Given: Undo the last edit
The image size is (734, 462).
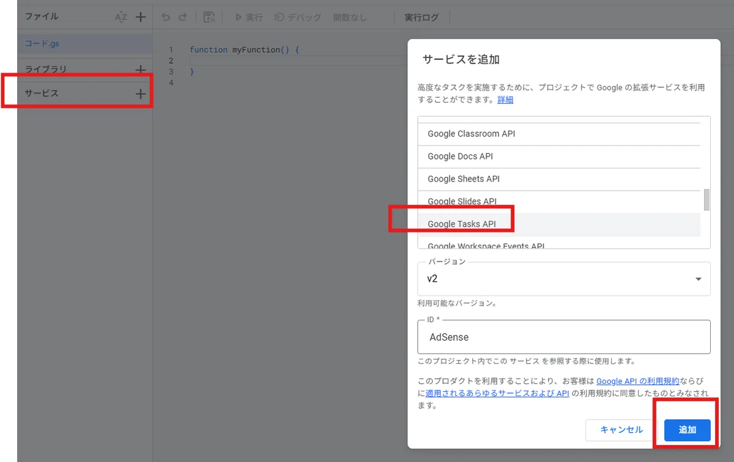Looking at the screenshot, I should coord(166,17).
